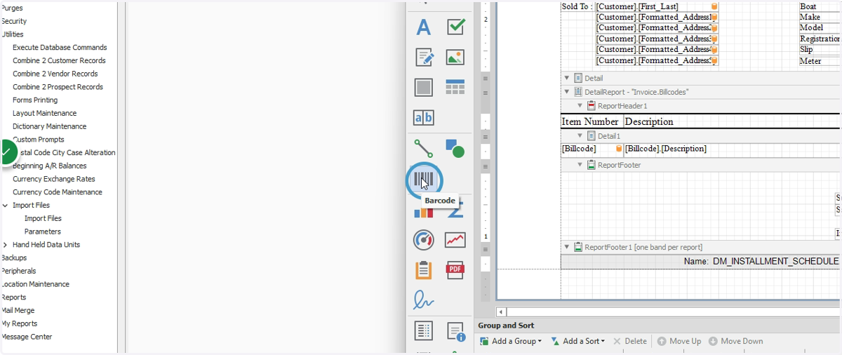Select the PDF Content tool

pyautogui.click(x=455, y=270)
